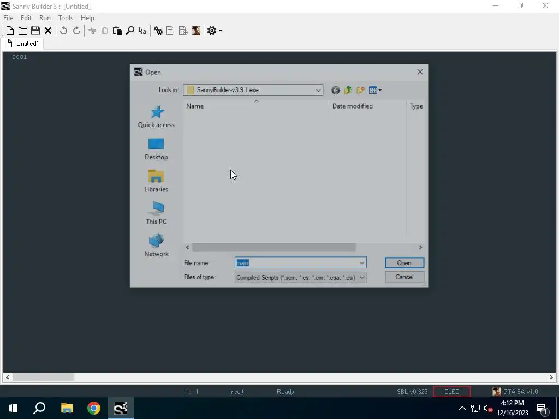559x419 pixels.
Task: Click the Find magnifier toolbar icon
Action: coord(130,31)
